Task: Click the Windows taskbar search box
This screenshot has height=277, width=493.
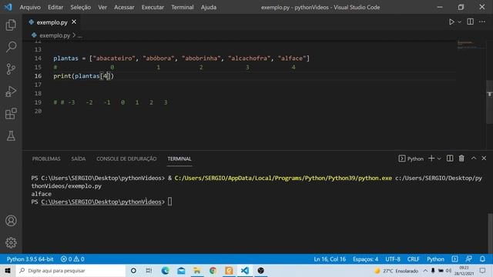Action: (x=71, y=270)
